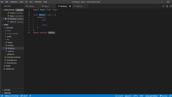This screenshot has width=172, height=97.
Task: Open feedback icon in status bar
Action: 170,96
